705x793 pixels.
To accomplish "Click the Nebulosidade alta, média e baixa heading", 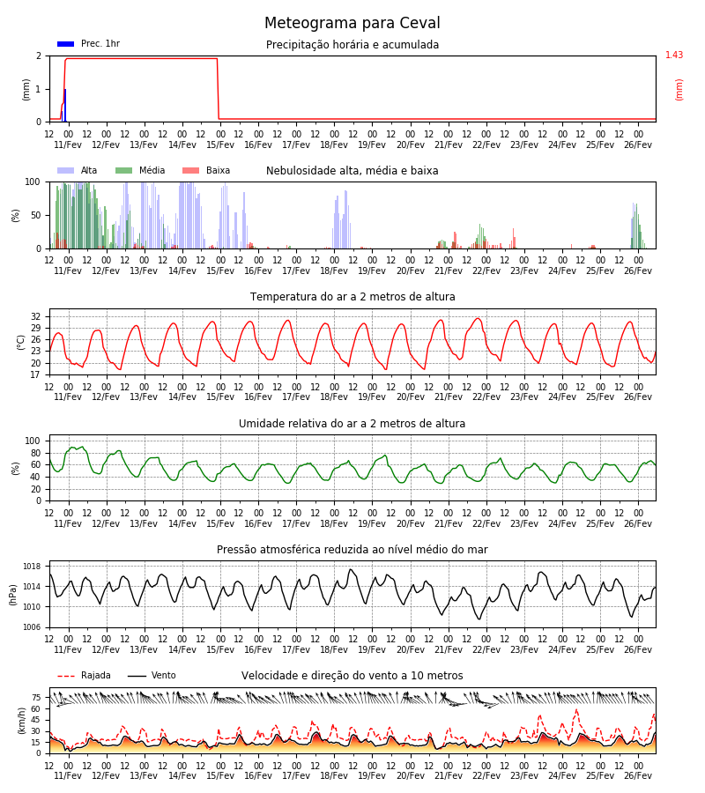I will [x=352, y=170].
